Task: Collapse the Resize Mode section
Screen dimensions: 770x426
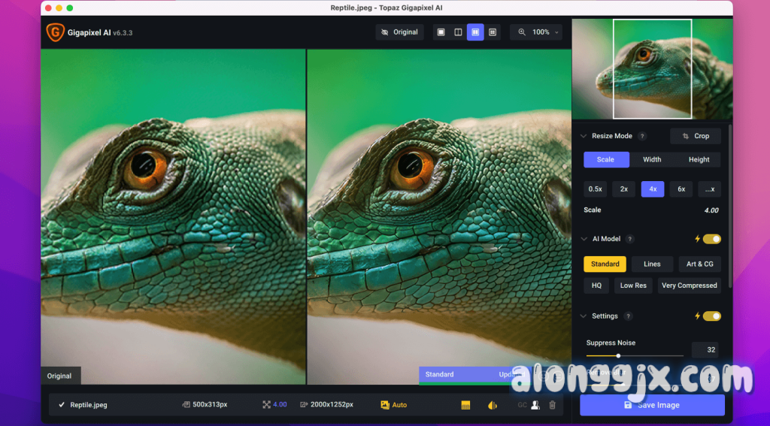Action: pos(584,136)
